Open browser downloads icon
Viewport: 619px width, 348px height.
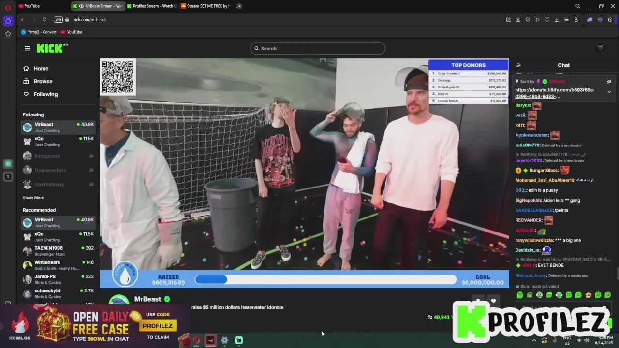(x=557, y=20)
